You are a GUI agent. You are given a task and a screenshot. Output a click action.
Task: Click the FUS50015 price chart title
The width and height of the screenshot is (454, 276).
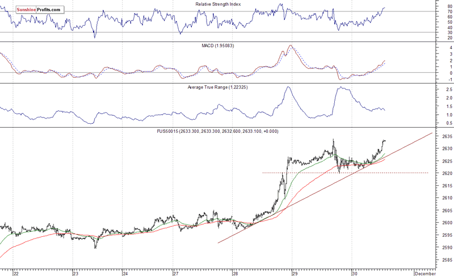218,131
